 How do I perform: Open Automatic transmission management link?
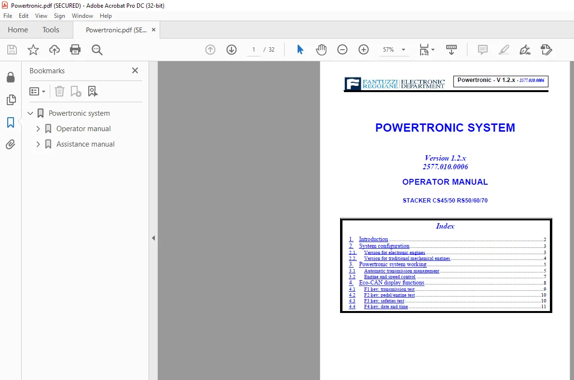coord(402,271)
